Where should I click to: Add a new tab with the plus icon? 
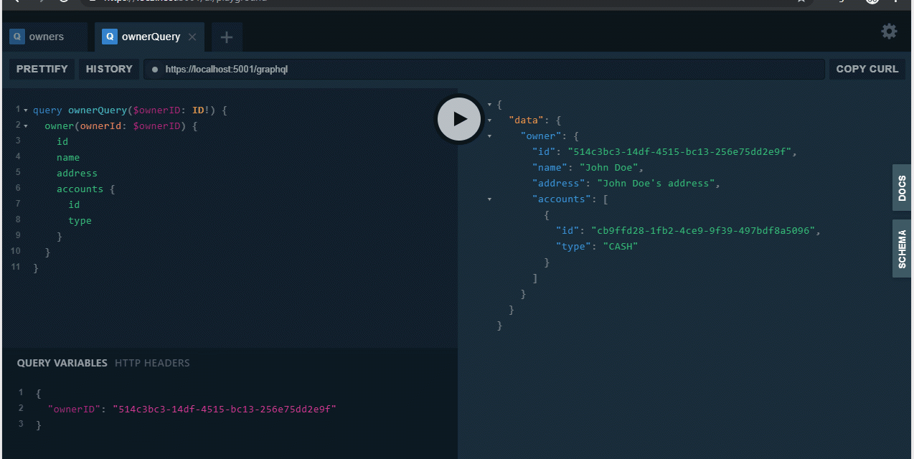point(227,37)
